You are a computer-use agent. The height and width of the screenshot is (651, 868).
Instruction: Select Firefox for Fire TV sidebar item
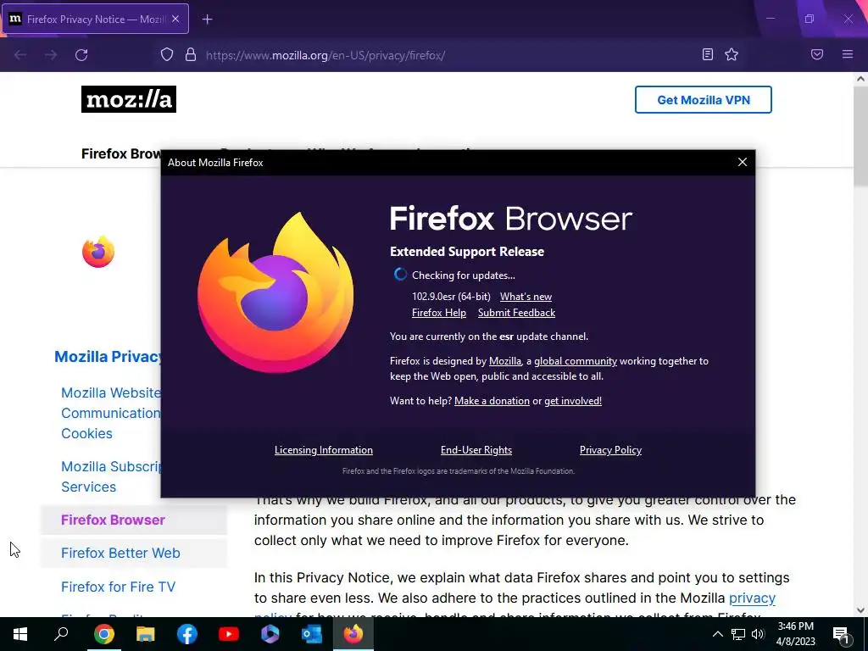pos(118,587)
